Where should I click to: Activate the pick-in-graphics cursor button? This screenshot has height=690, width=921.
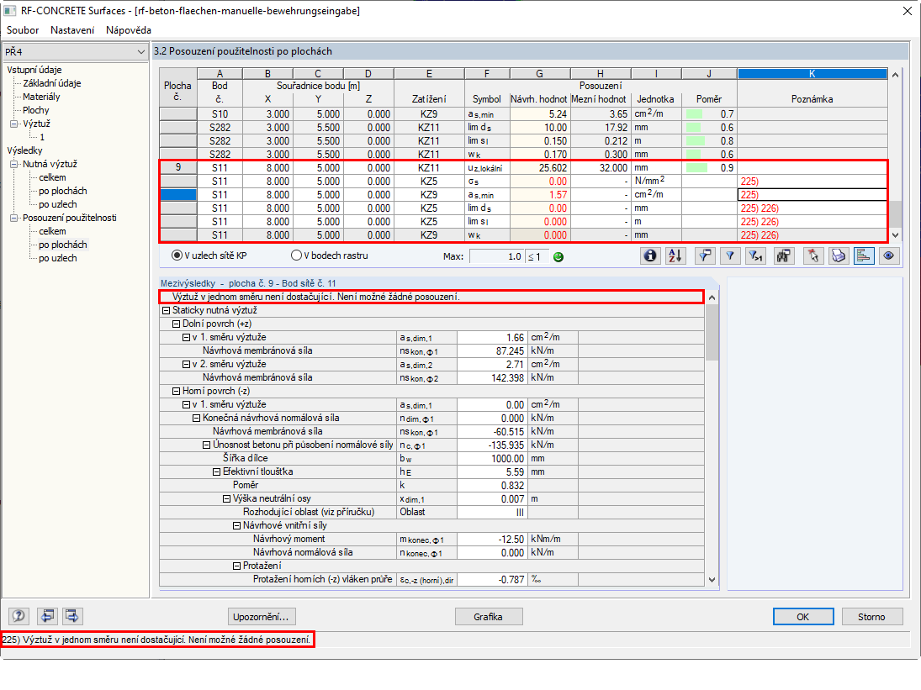[813, 255]
